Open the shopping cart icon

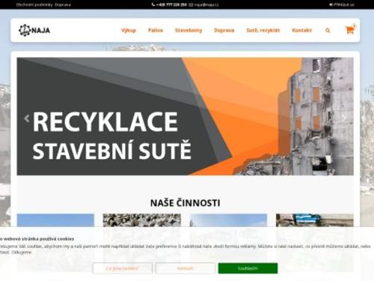click(349, 30)
